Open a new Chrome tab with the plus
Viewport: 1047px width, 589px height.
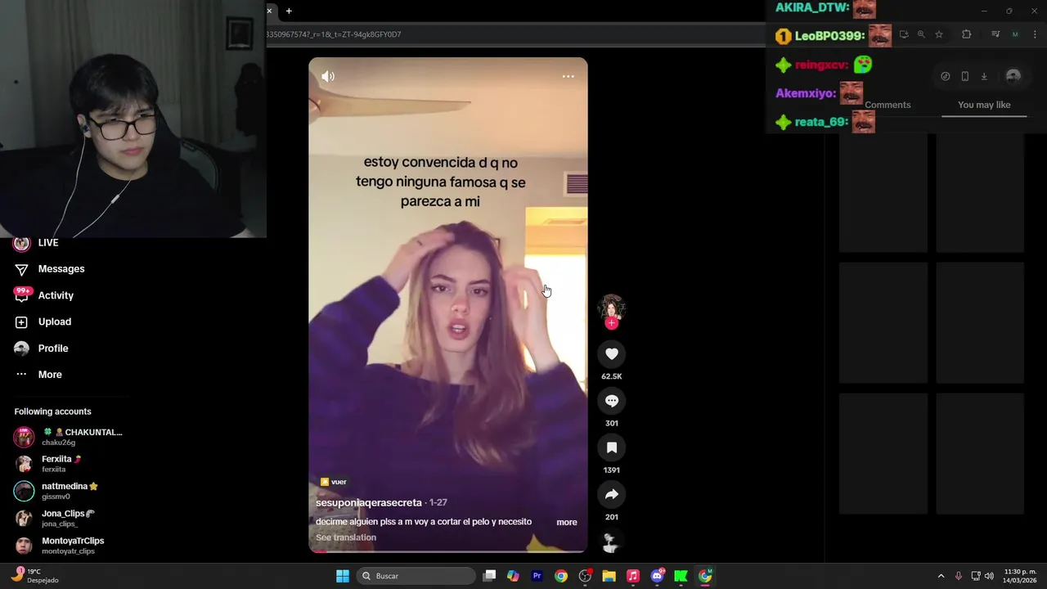(289, 11)
